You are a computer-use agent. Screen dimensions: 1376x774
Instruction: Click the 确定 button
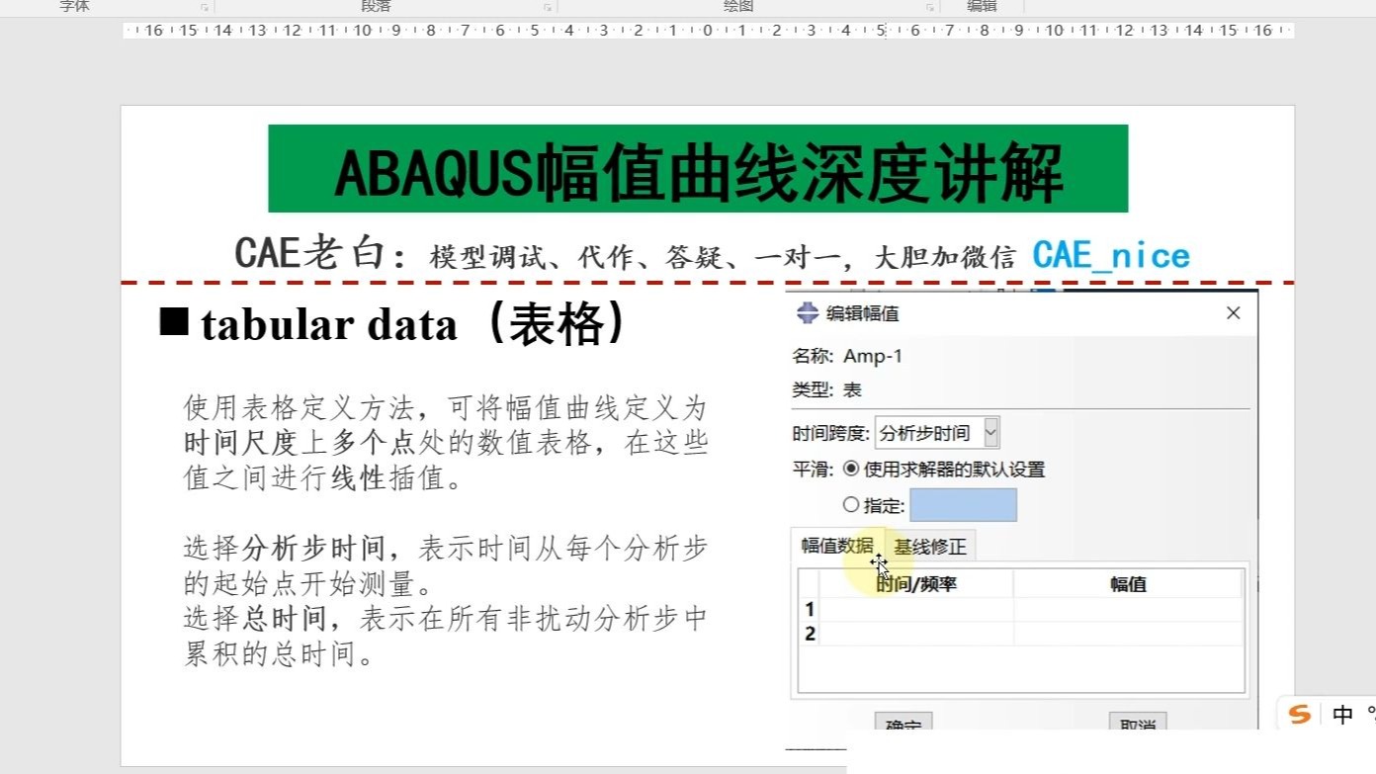(903, 722)
